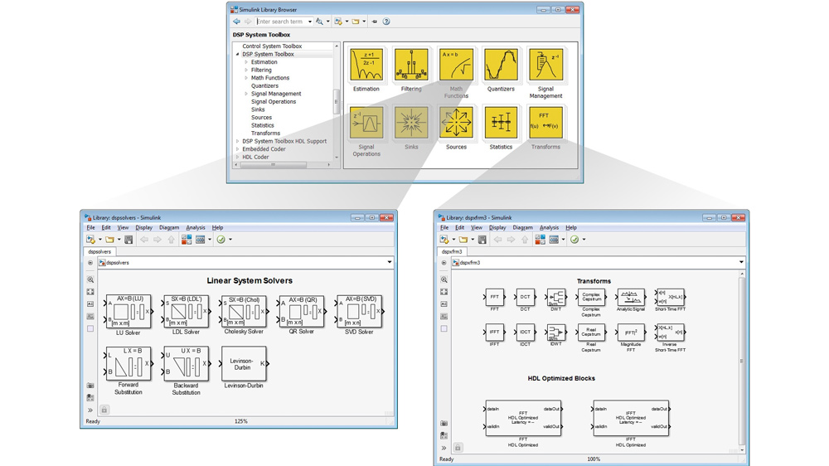Click the library lock icon in dspsolvers window
Image resolution: width=829 pixels, height=466 pixels.
[104, 410]
